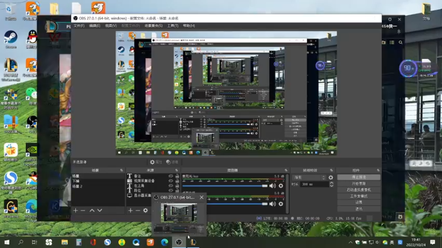Open the 编辑(E) menu in OBS
This screenshot has width=442, height=248.
pyautogui.click(x=94, y=25)
